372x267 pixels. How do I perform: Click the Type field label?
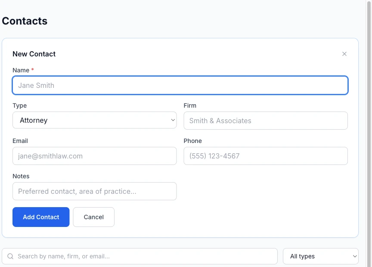pos(20,106)
